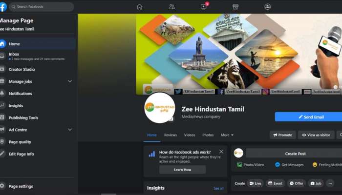
Task: Click inside the Search Facebook field
Action: point(42,7)
